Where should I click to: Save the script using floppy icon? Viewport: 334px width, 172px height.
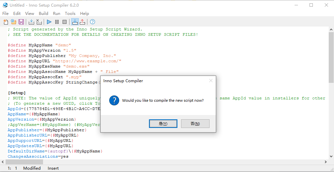click(x=21, y=22)
